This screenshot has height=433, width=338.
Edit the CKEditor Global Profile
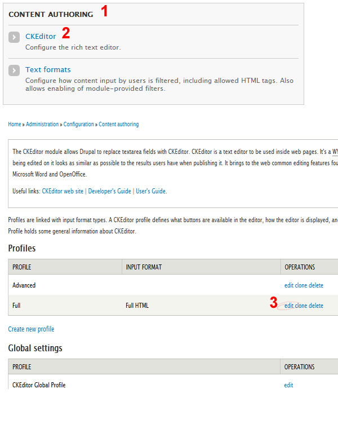[288, 385]
